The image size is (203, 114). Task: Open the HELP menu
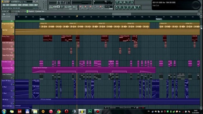click(36, 5)
